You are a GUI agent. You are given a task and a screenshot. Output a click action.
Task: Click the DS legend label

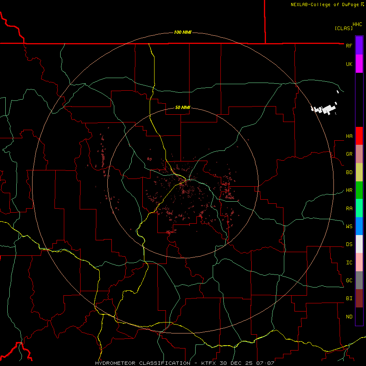tap(349, 244)
